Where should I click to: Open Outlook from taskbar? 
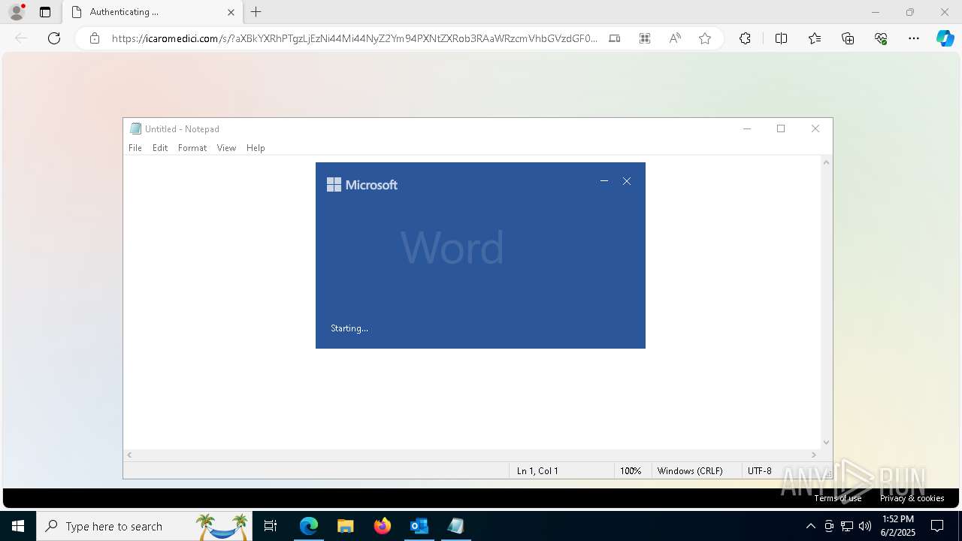419,526
